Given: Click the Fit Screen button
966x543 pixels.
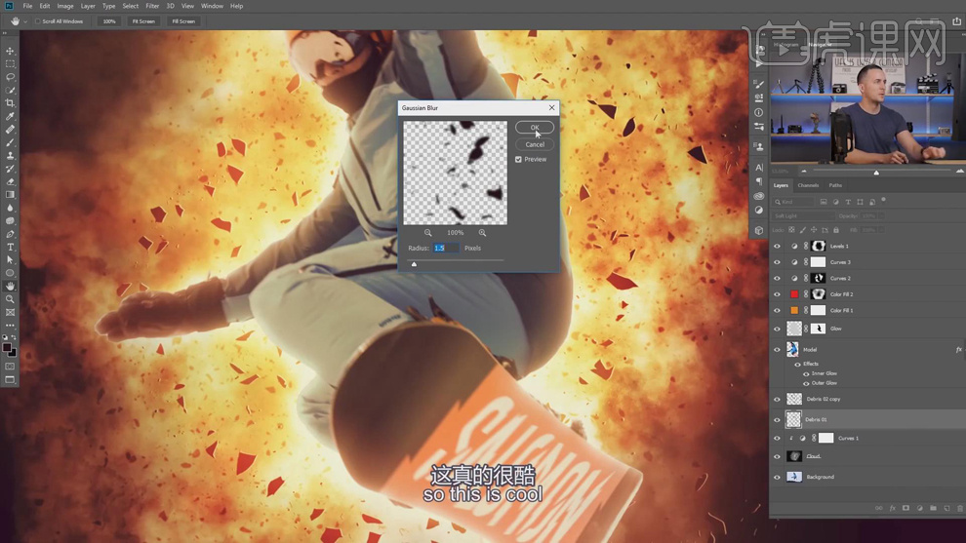Looking at the screenshot, I should (143, 21).
